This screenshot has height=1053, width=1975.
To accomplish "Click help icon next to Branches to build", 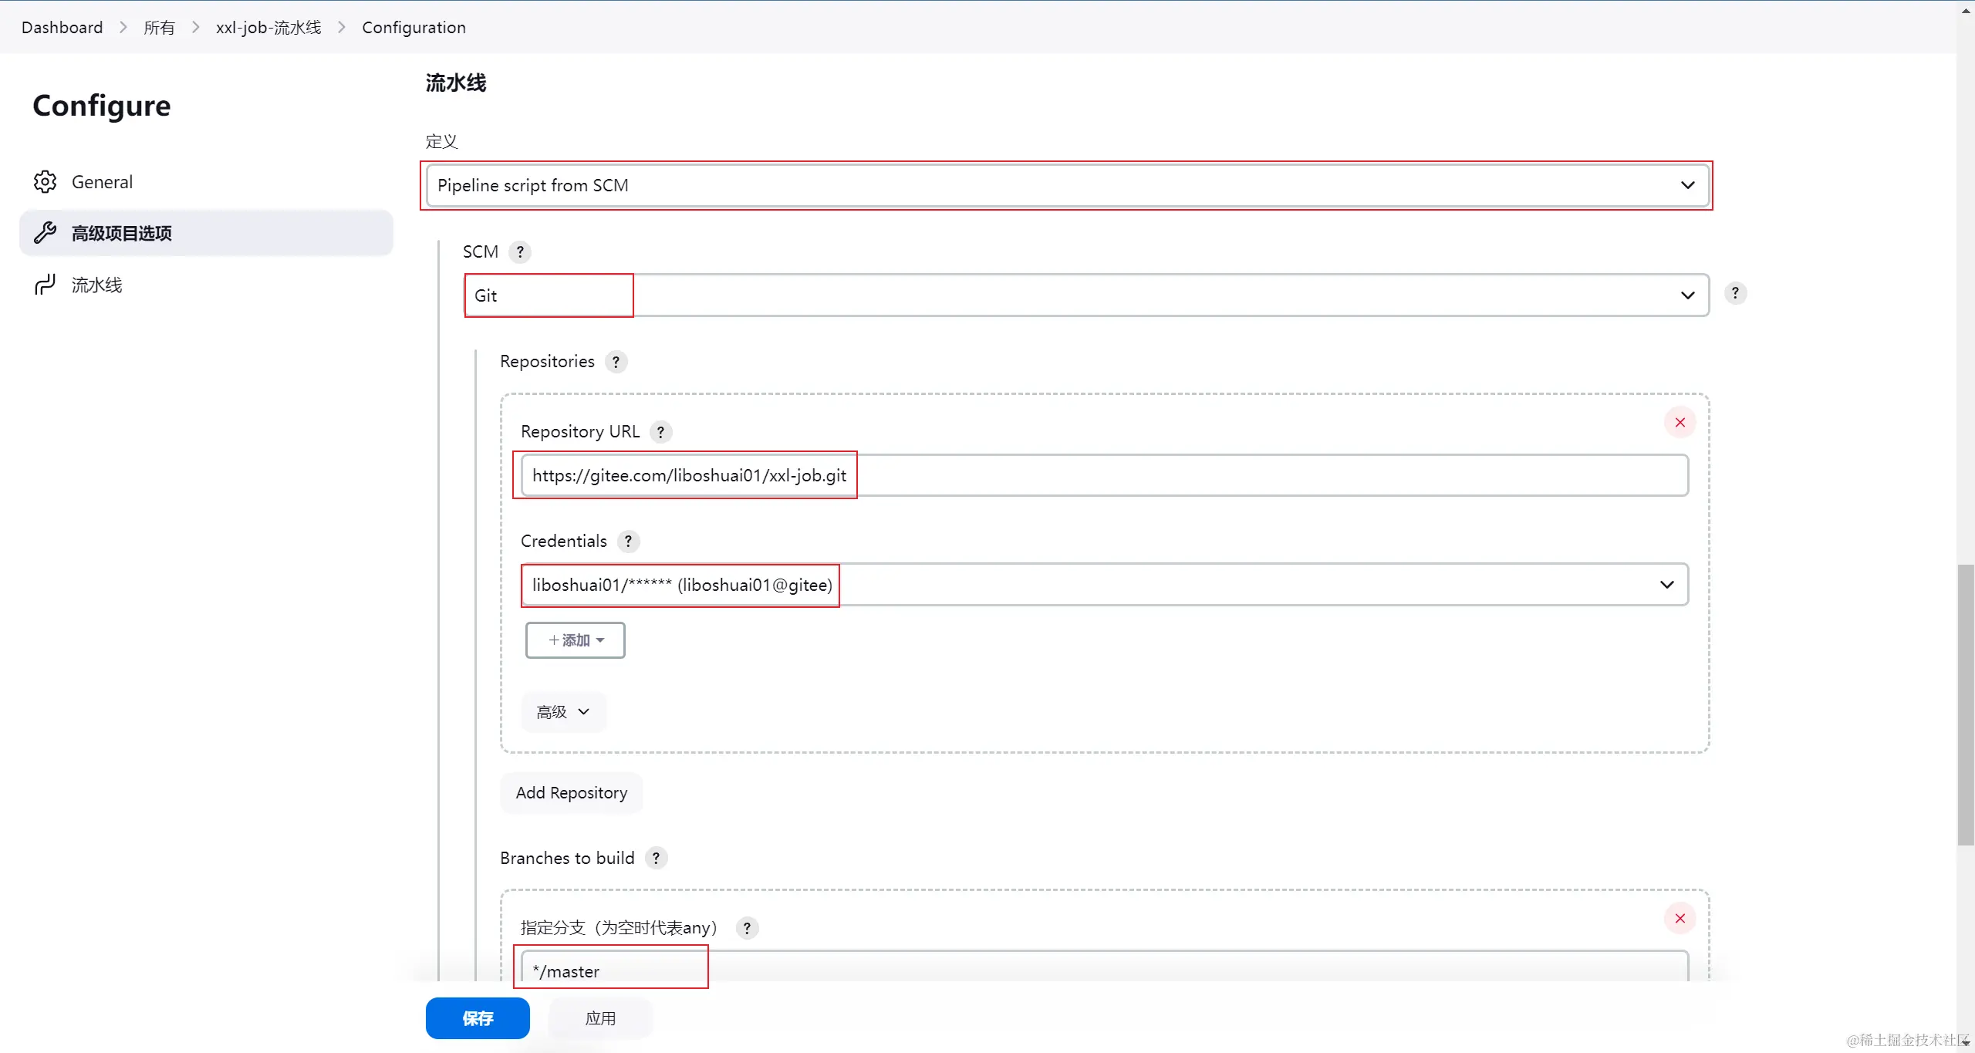I will (x=656, y=858).
